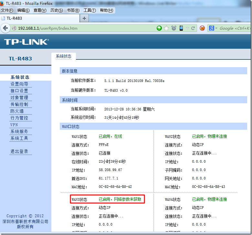
Task: Open 防火墙 in the sidebar
Action: pos(17,111)
